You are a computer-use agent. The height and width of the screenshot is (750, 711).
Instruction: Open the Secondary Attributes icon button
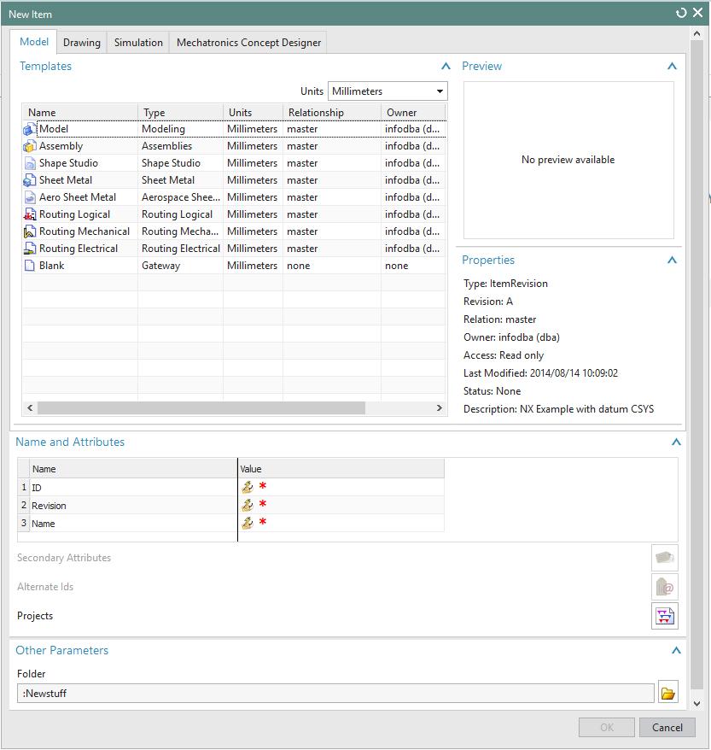point(665,558)
